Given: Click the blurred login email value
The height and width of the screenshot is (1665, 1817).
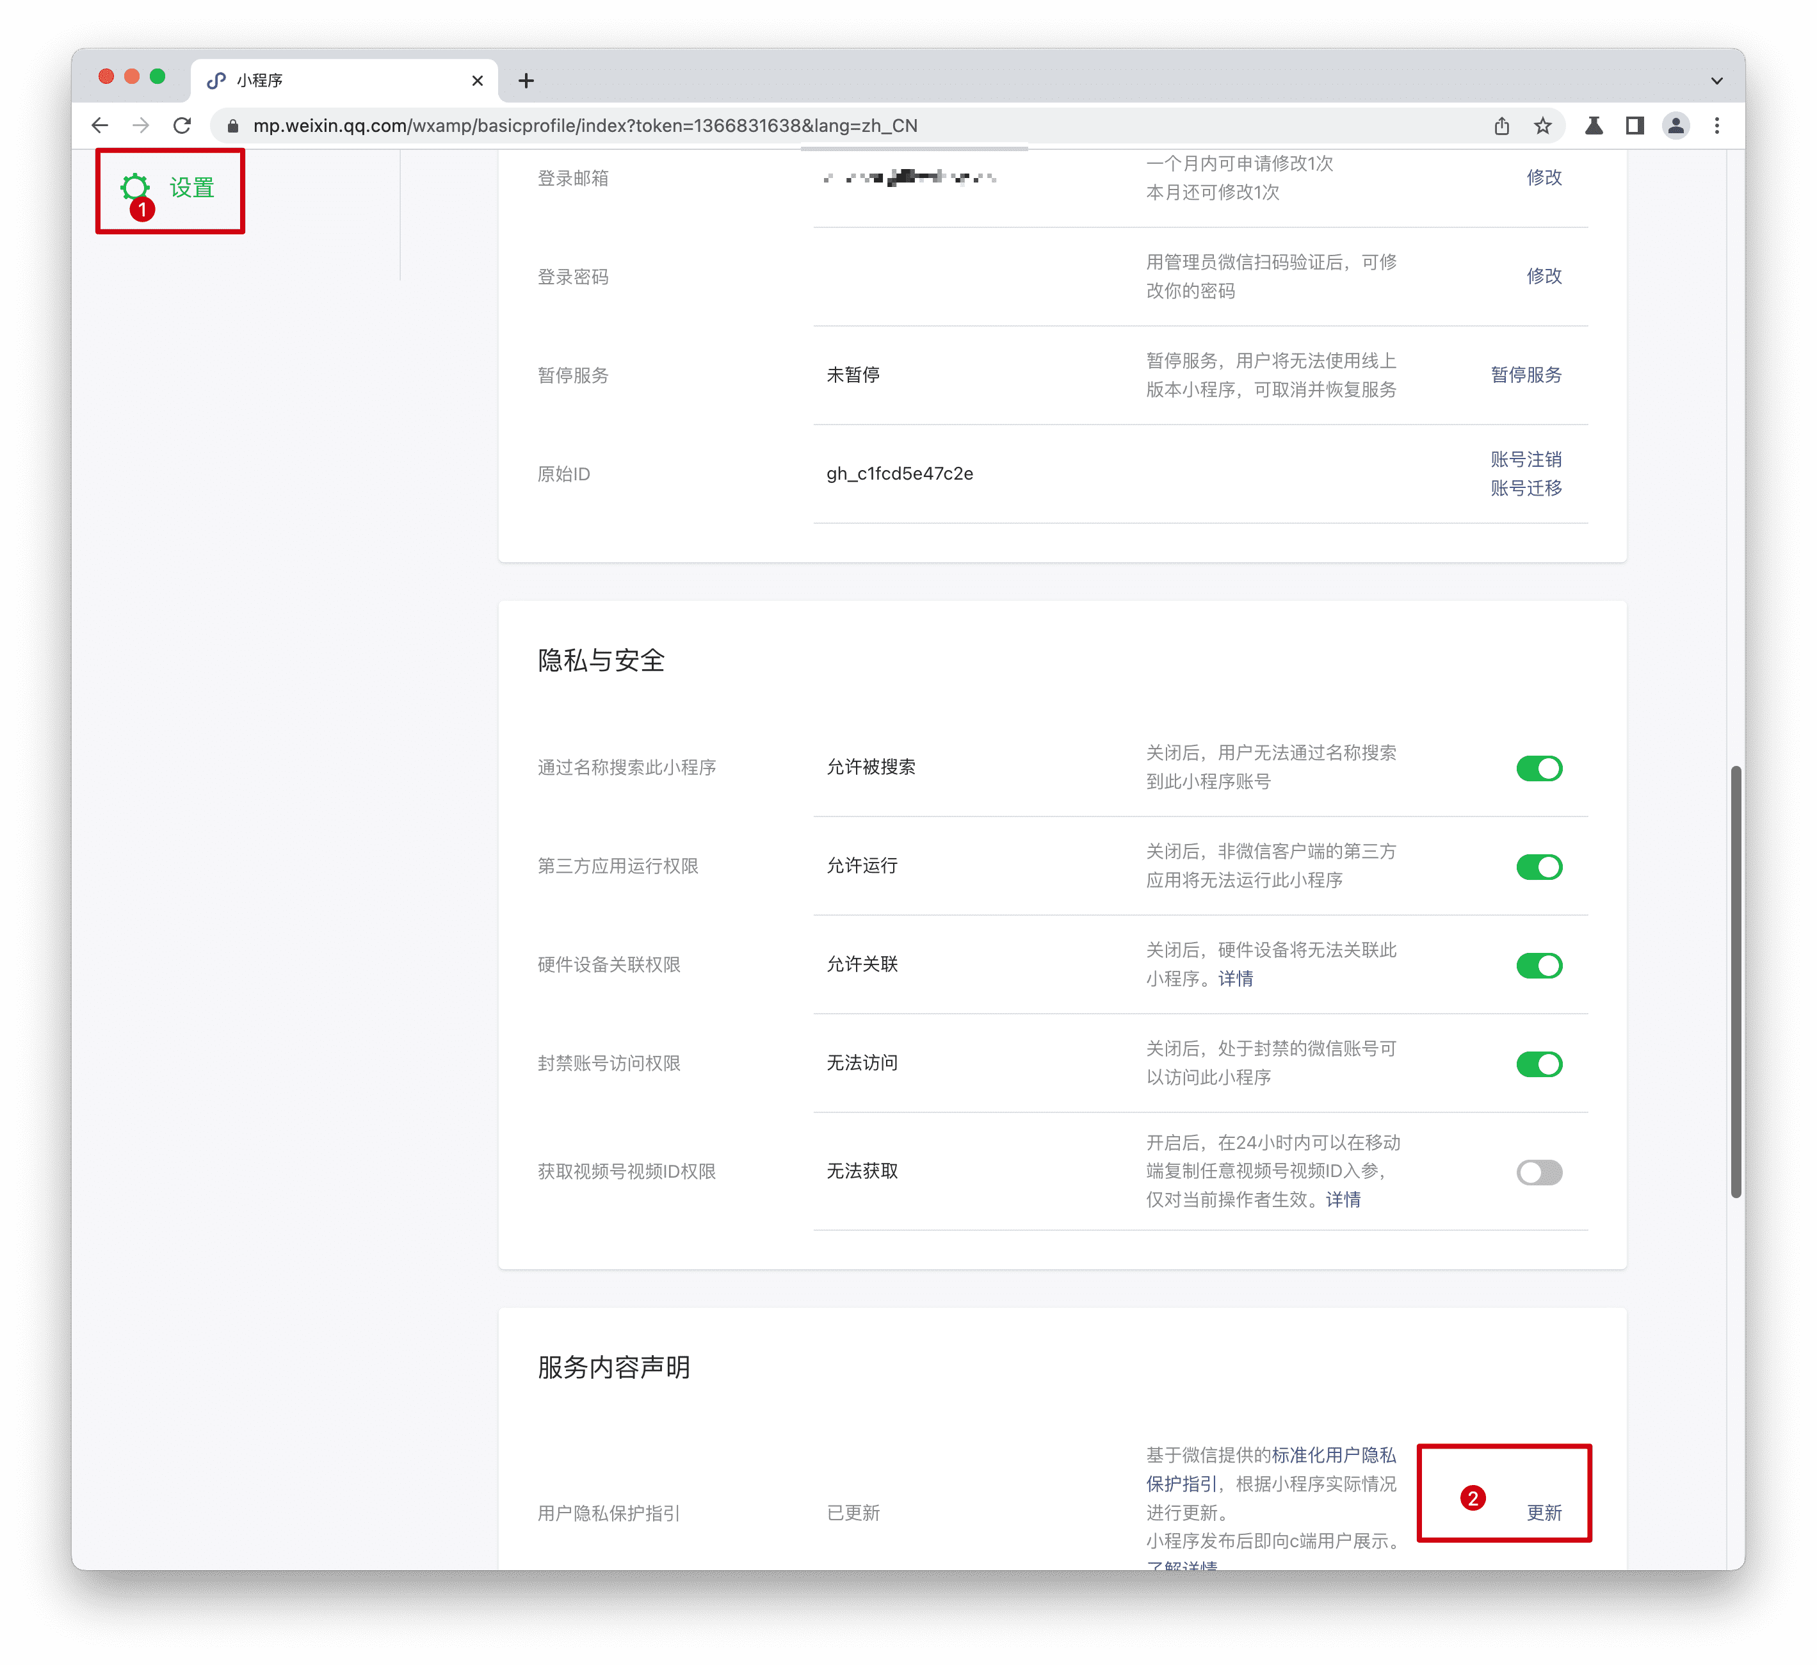Looking at the screenshot, I should [x=909, y=177].
